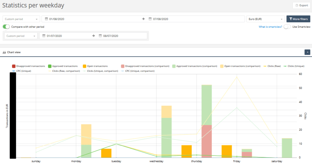Toggle CPC (Unique, comparison) legend series

(138, 71)
